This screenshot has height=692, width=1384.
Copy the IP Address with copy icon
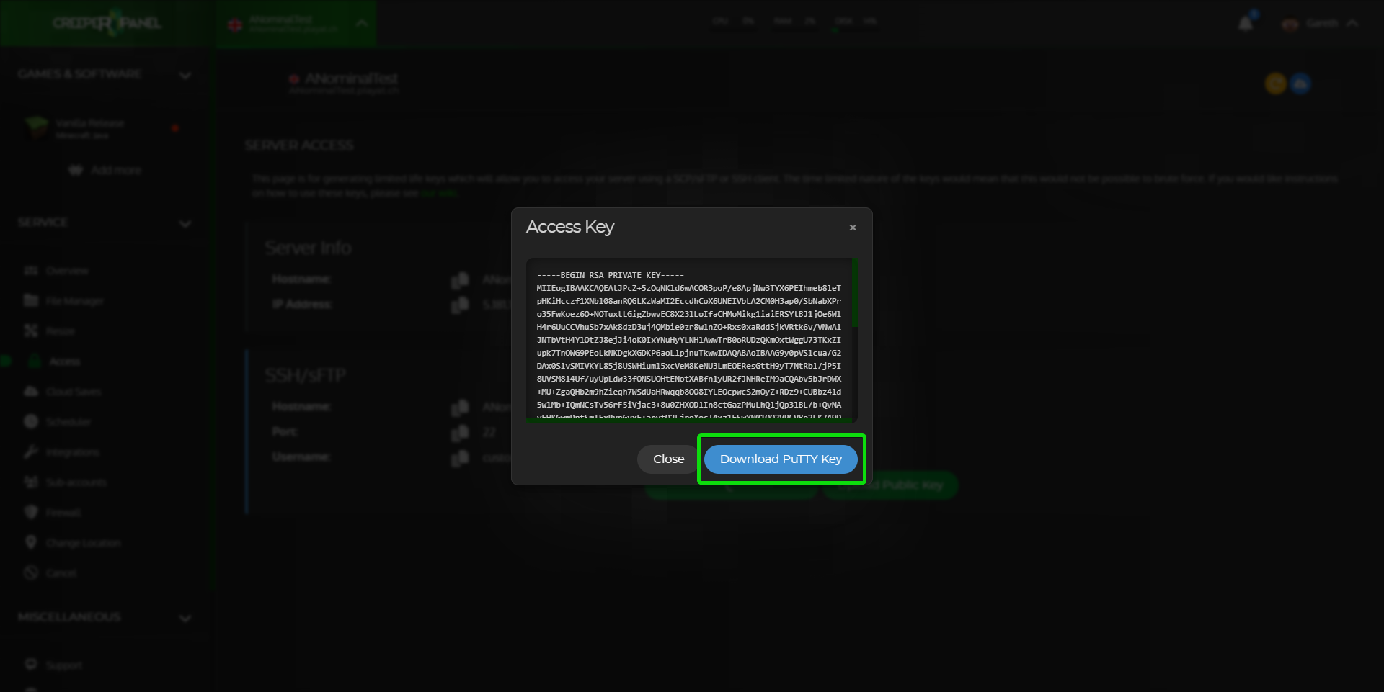[x=460, y=305]
